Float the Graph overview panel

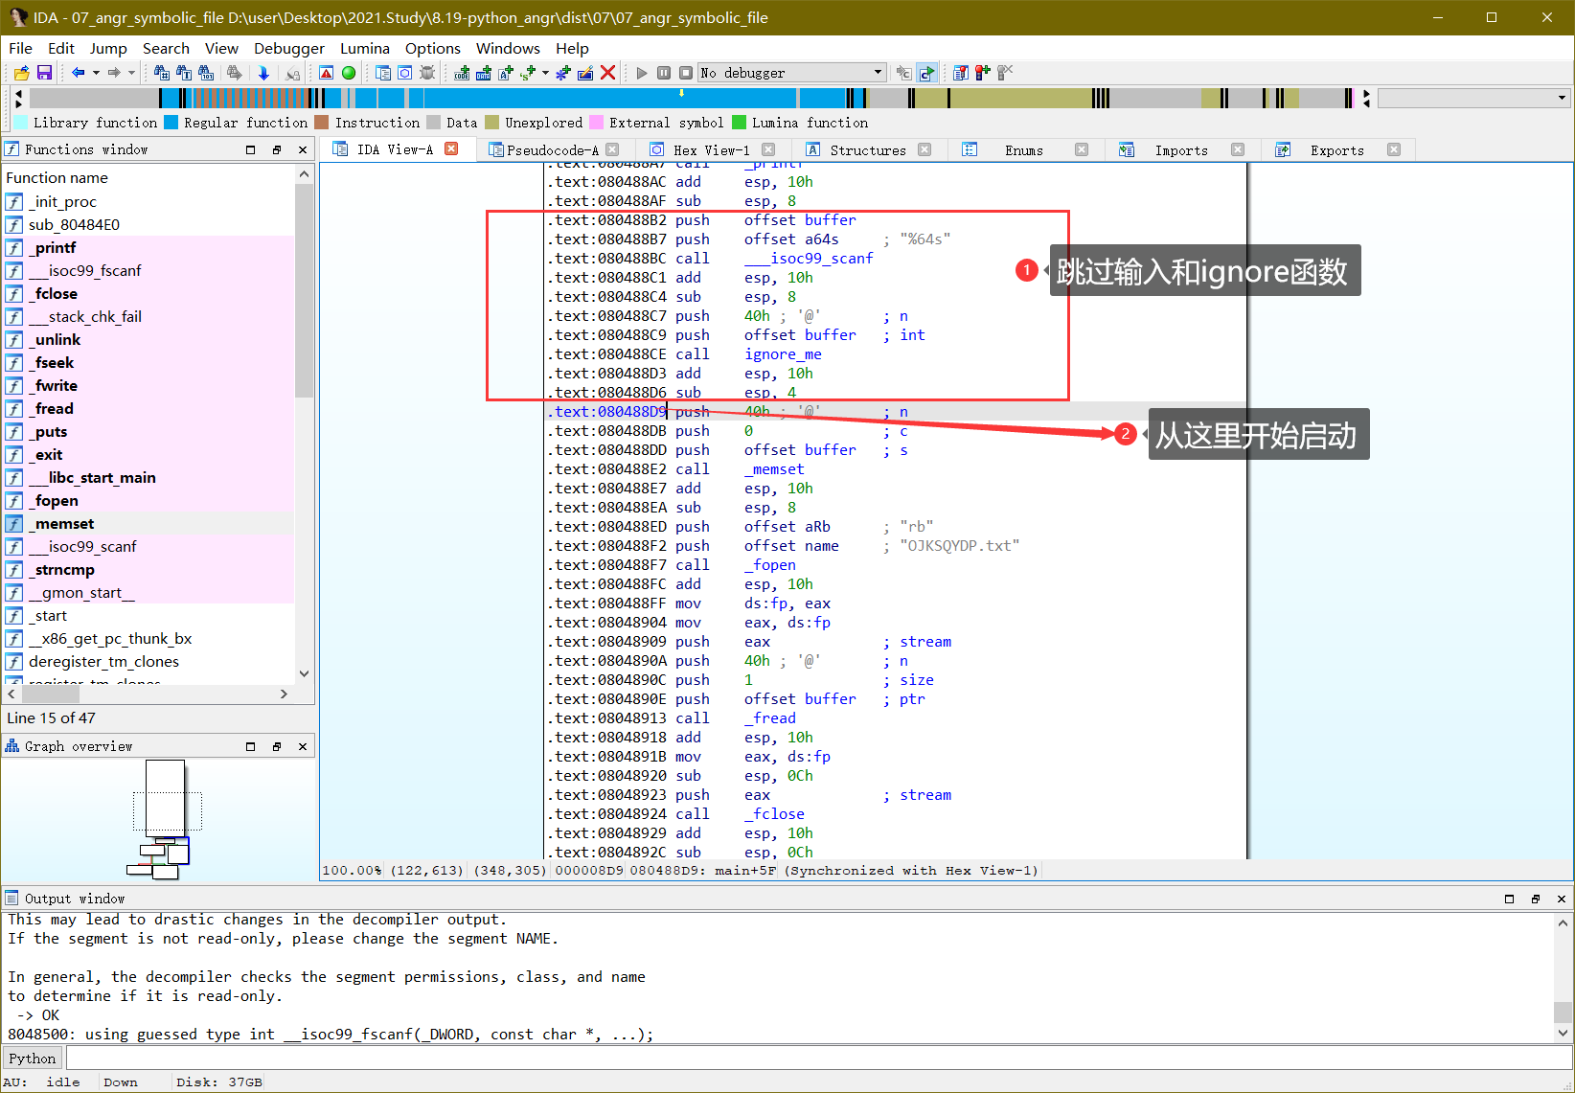click(277, 746)
